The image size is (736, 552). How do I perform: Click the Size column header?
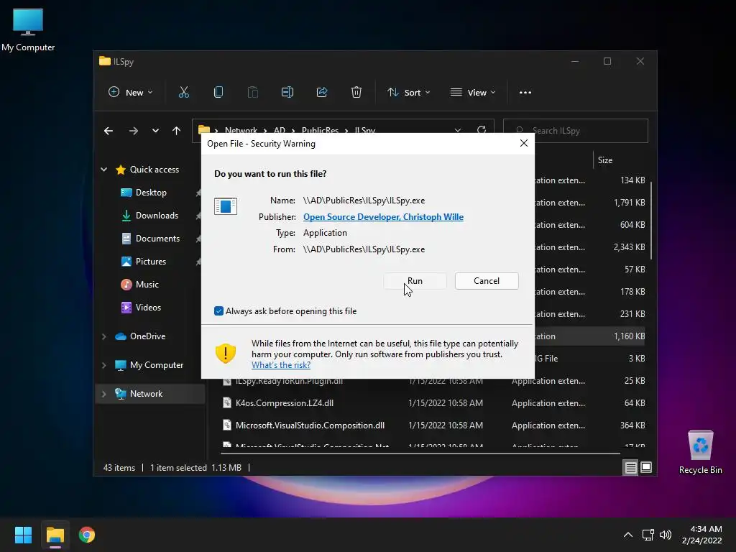point(604,160)
